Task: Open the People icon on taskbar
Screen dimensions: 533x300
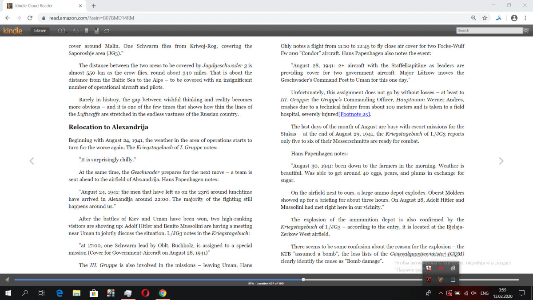Action: 428,293
